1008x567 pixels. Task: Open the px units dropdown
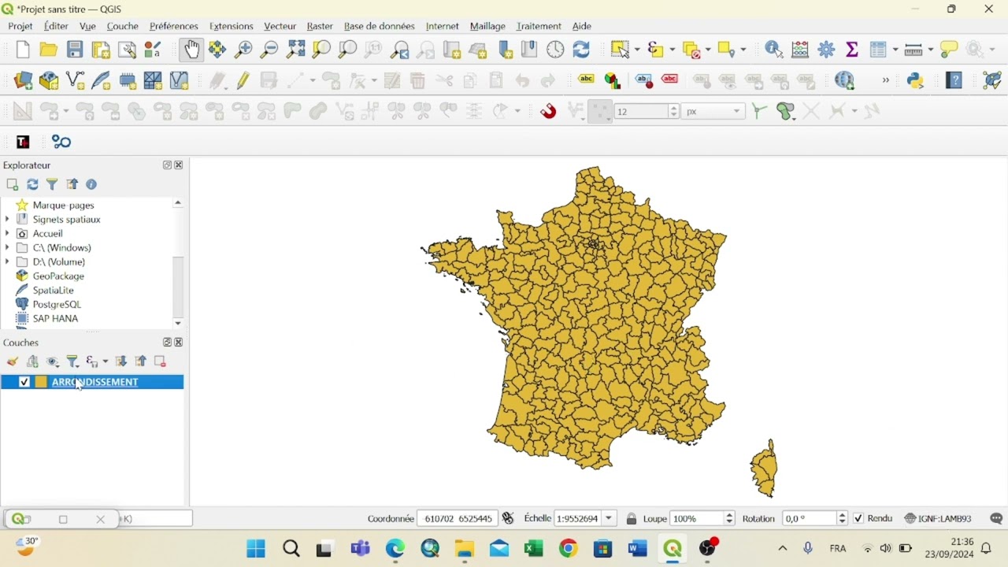coord(713,112)
